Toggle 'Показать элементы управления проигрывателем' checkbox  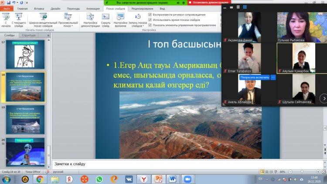[150, 25]
